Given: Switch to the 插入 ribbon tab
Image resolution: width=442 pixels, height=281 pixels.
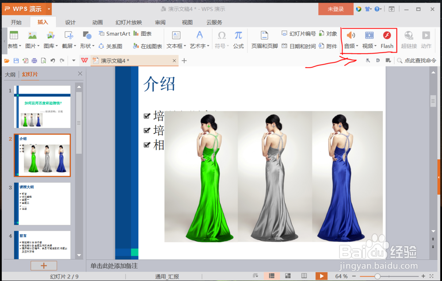Looking at the screenshot, I should (44, 21).
